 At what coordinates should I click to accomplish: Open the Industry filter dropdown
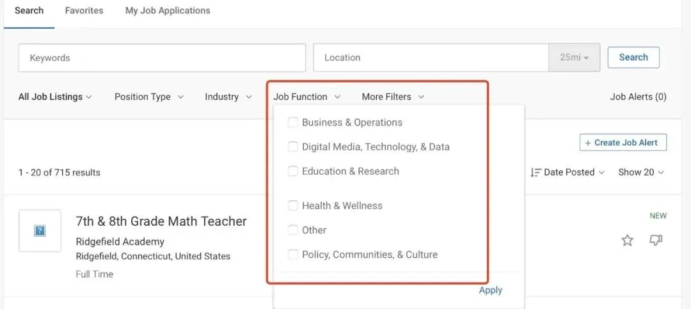[x=228, y=97]
